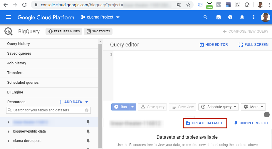272x149 pixels.
Task: Click the search magnifier in the blue header
Action: pyautogui.click(x=205, y=17)
